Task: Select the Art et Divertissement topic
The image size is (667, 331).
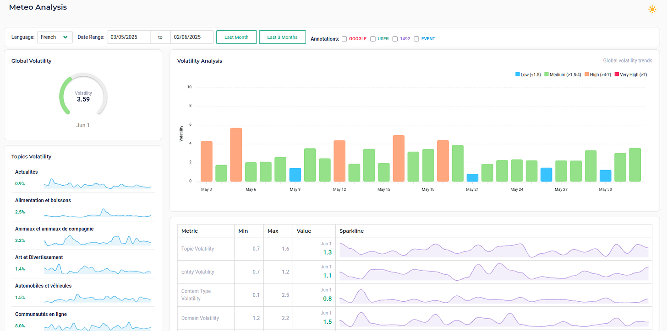Action: (x=83, y=264)
